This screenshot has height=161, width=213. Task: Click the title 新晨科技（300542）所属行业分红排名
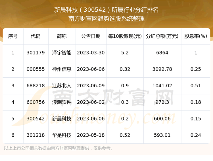[x=106, y=10]
